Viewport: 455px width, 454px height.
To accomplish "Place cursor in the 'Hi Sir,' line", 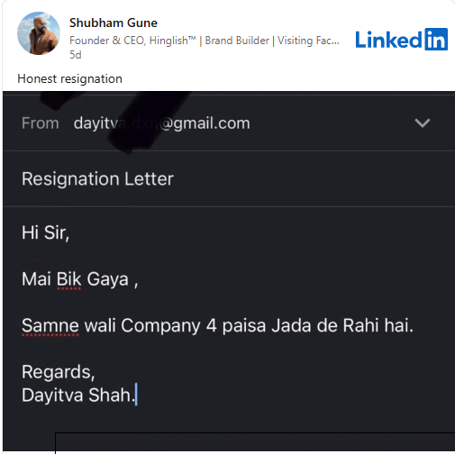I will pyautogui.click(x=46, y=232).
